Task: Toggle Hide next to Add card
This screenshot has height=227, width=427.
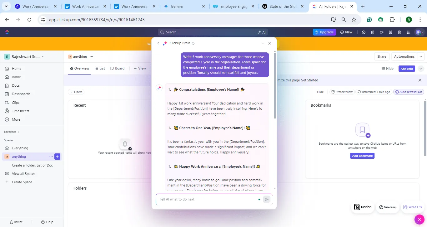Action: [388, 69]
